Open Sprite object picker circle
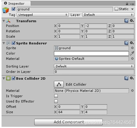 (x=132, y=48)
